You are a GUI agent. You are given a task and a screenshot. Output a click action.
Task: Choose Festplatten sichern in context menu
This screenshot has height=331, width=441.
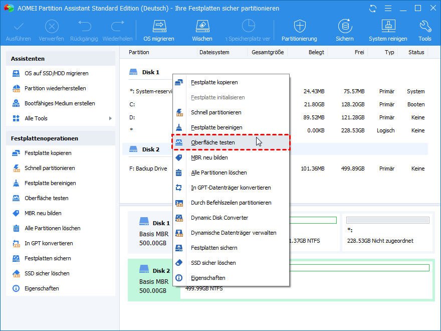point(231,248)
